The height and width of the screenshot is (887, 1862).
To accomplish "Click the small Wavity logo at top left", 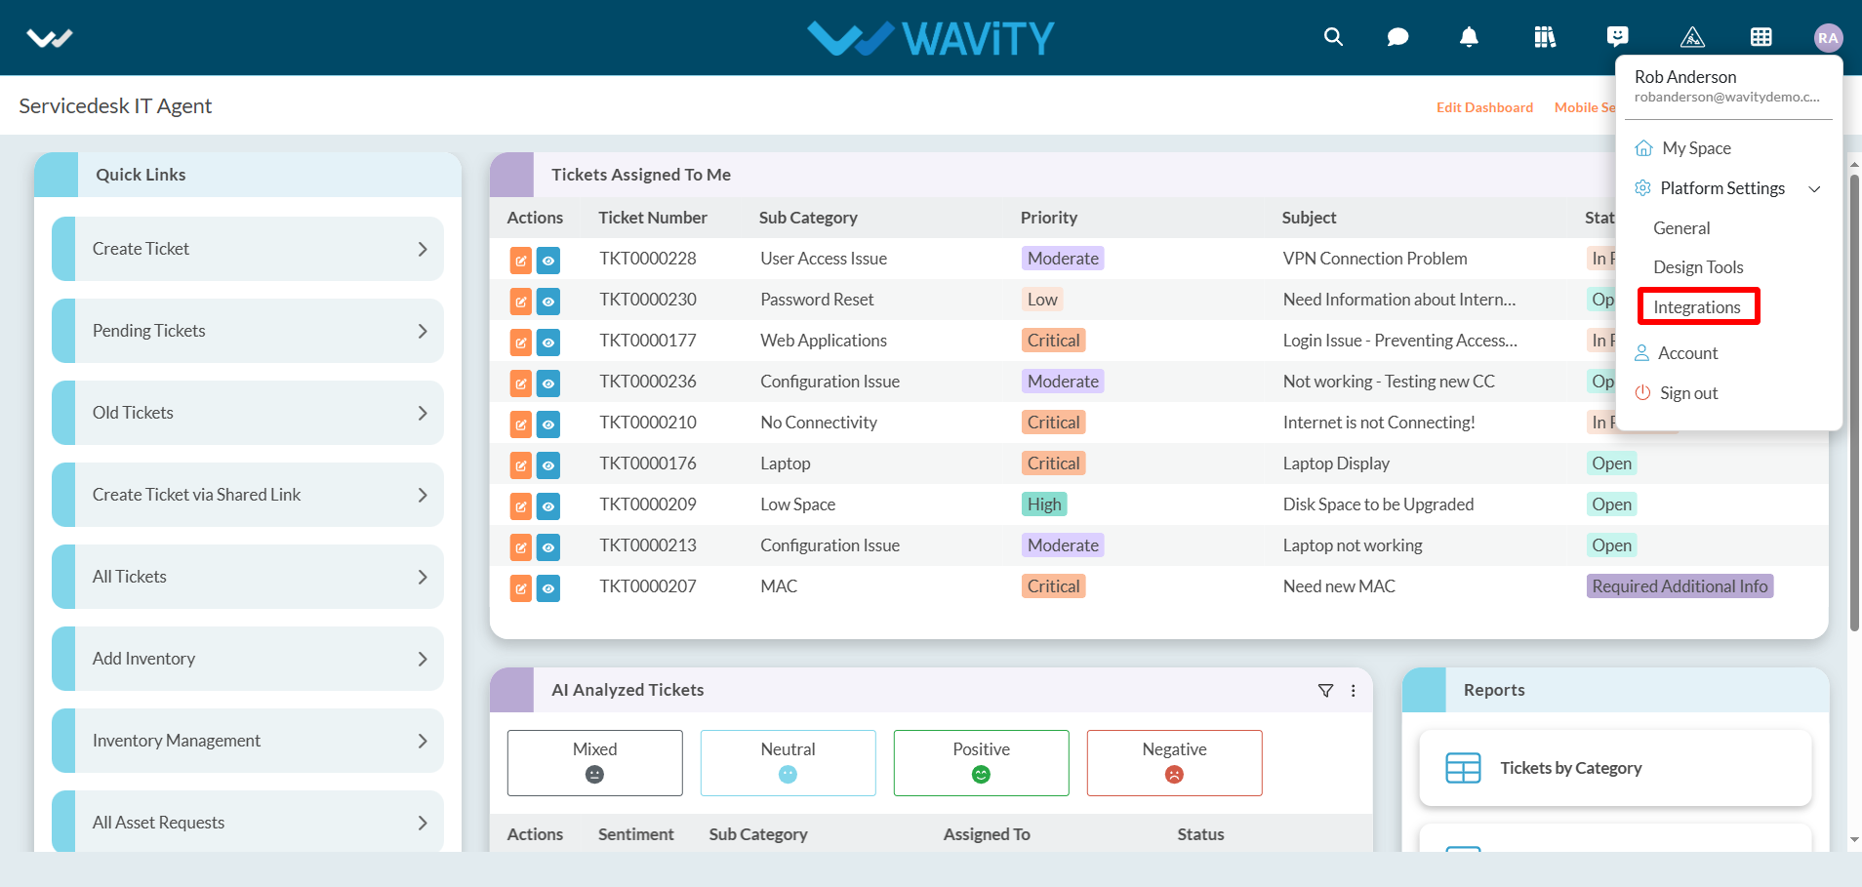I will (x=50, y=38).
